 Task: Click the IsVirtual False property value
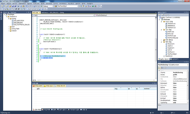click(x=175, y=98)
